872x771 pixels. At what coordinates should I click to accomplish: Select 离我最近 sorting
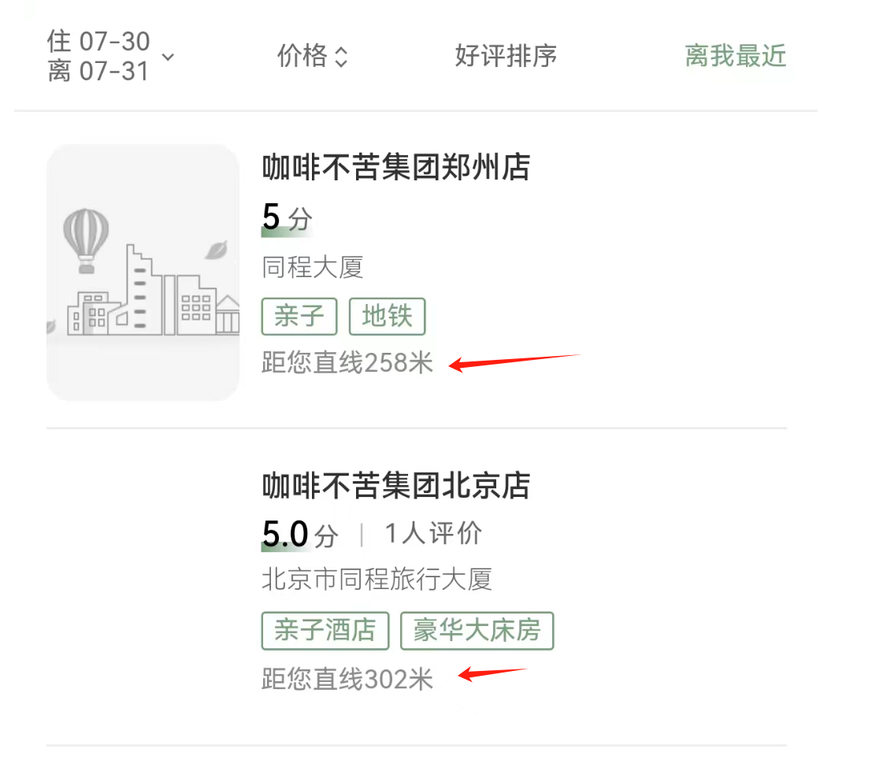coord(735,56)
